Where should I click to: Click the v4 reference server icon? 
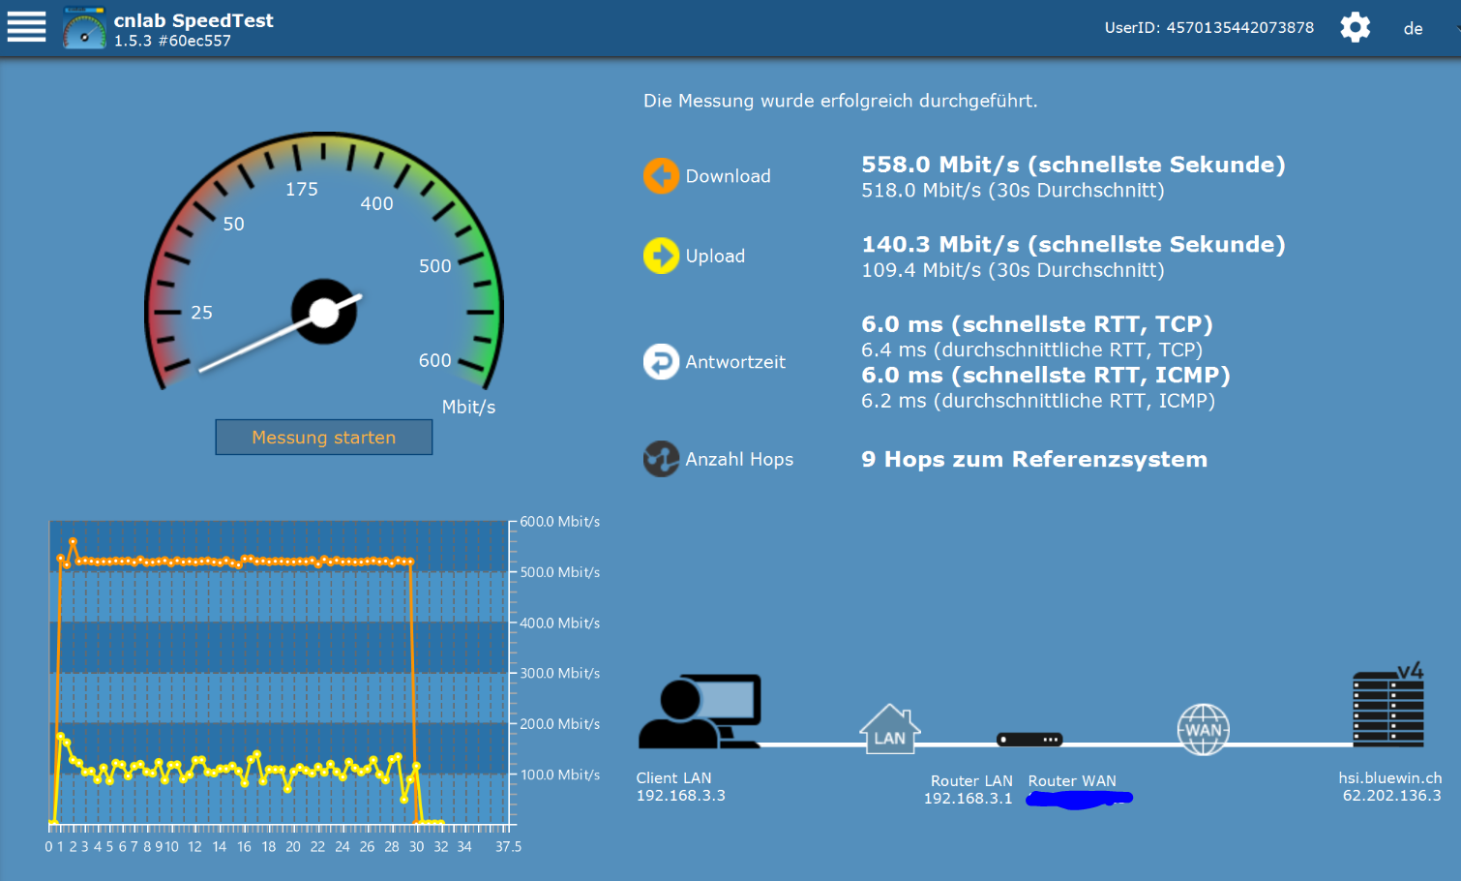click(1388, 706)
